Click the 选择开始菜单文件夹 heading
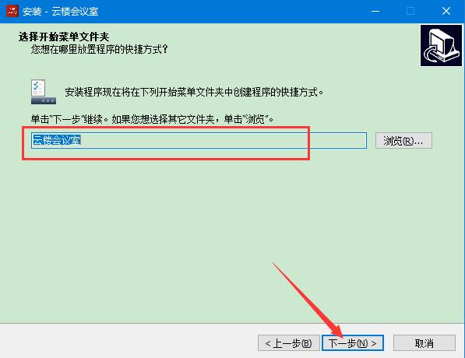The width and height of the screenshot is (465, 358). 64,37
